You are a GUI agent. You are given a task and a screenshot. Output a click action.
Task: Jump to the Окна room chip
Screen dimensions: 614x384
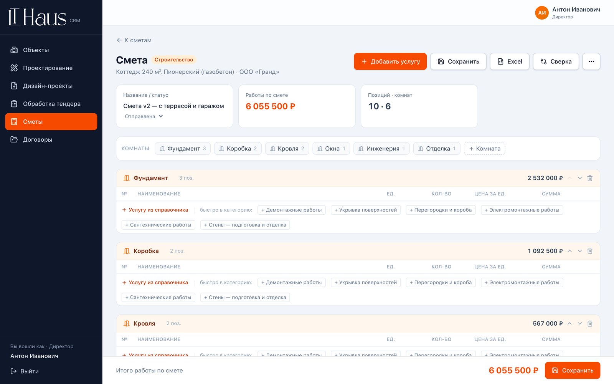(x=331, y=149)
